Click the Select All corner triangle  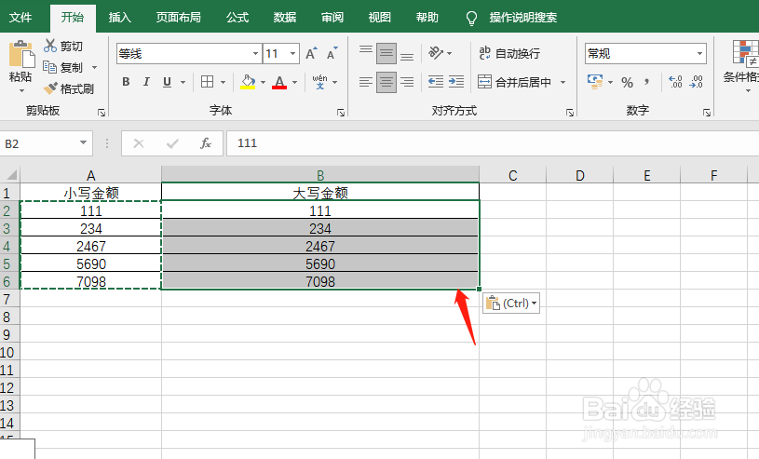pyautogui.click(x=10, y=174)
